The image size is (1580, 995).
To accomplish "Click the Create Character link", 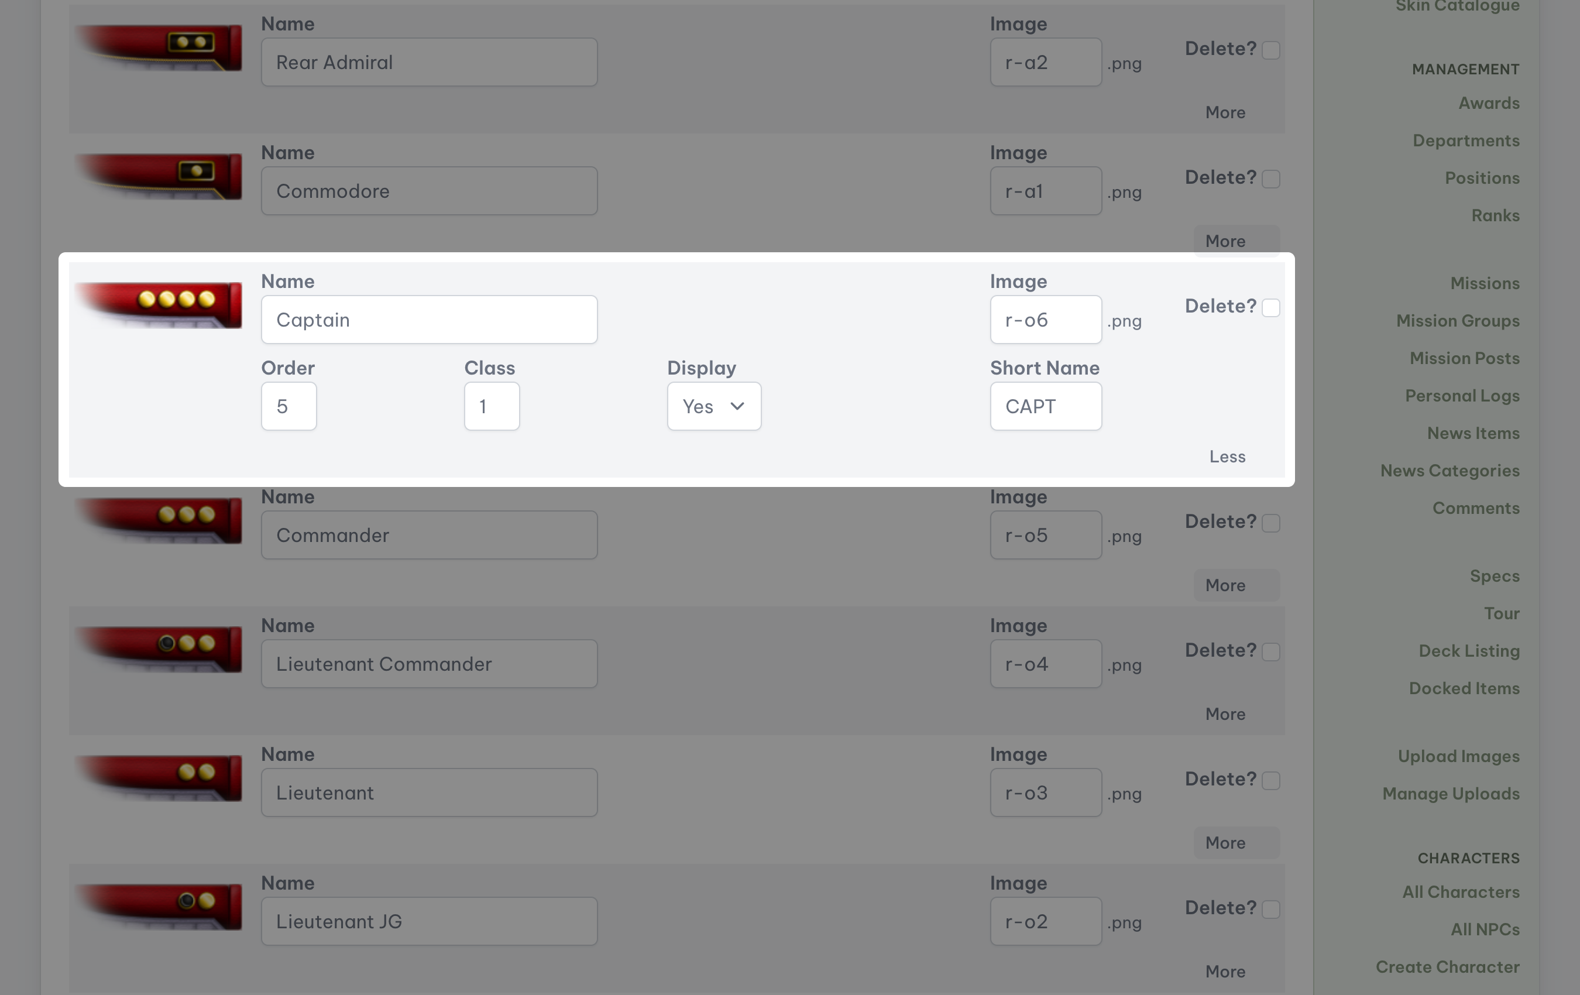I will click(1447, 967).
